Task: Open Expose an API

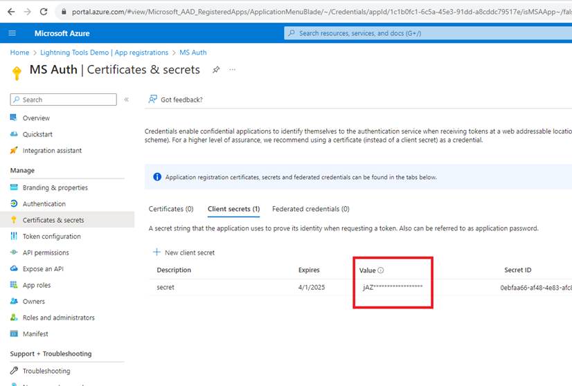Action: coord(43,269)
